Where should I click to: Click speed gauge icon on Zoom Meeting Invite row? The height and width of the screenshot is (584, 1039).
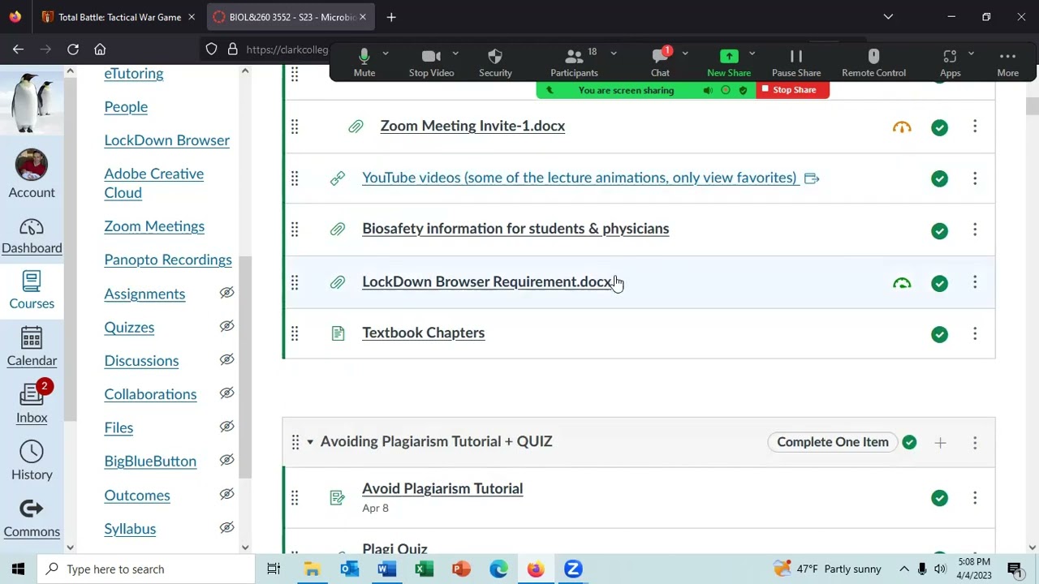pyautogui.click(x=902, y=127)
